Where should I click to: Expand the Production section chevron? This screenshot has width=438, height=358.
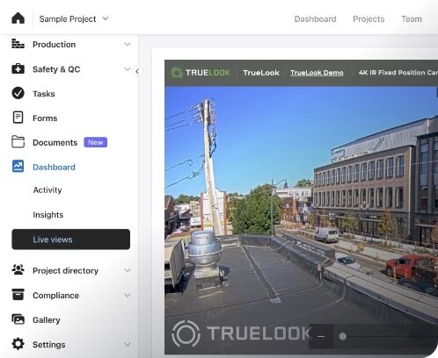tap(128, 44)
